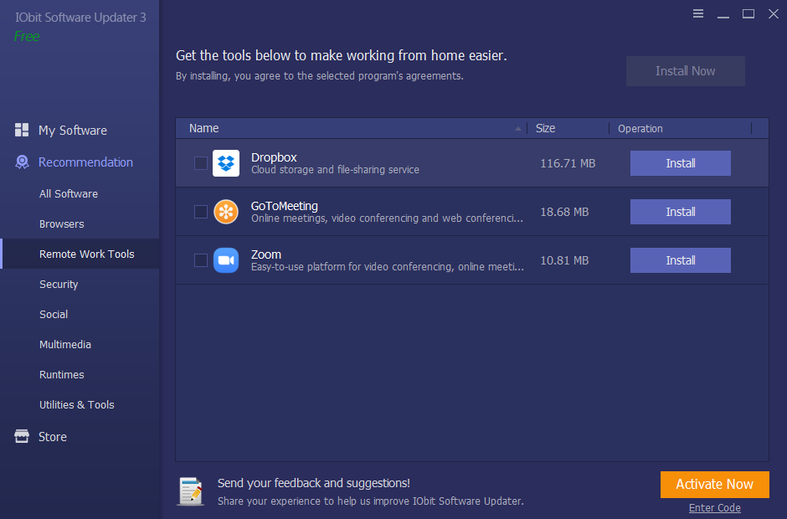Click 'Send your feedback and suggestions!' text
The height and width of the screenshot is (519, 787).
click(x=314, y=483)
